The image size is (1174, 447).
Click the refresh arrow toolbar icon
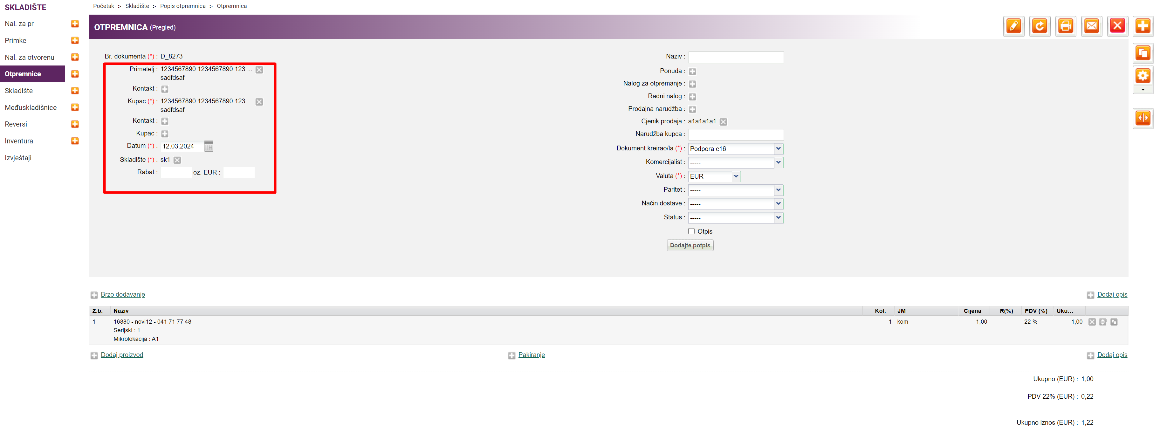click(x=1039, y=26)
